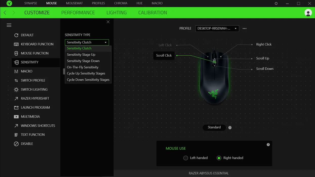The height and width of the screenshot is (177, 315).
Task: Go forward with right arrow
Action: click(x=14, y=13)
